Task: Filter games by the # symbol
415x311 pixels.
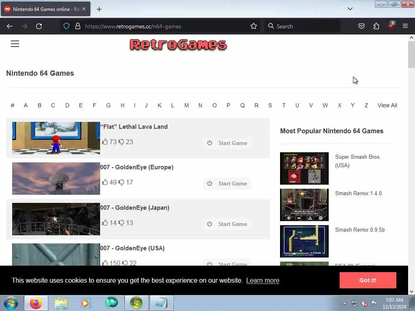Action: [x=13, y=105]
